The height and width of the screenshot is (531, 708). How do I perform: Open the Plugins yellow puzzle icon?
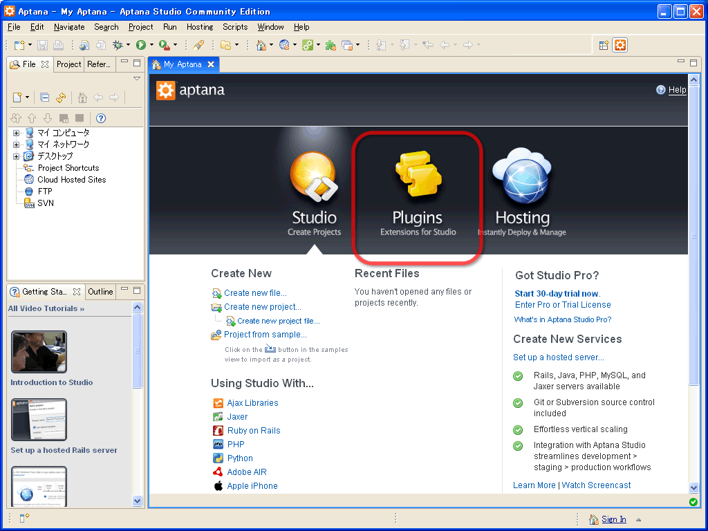coord(418,174)
